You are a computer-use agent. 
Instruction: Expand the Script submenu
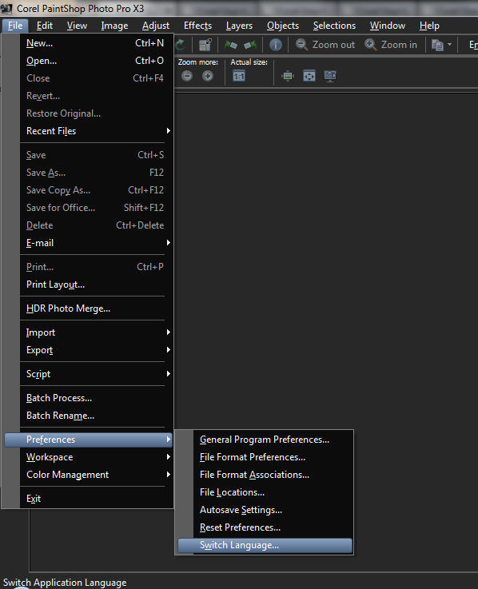click(97, 374)
